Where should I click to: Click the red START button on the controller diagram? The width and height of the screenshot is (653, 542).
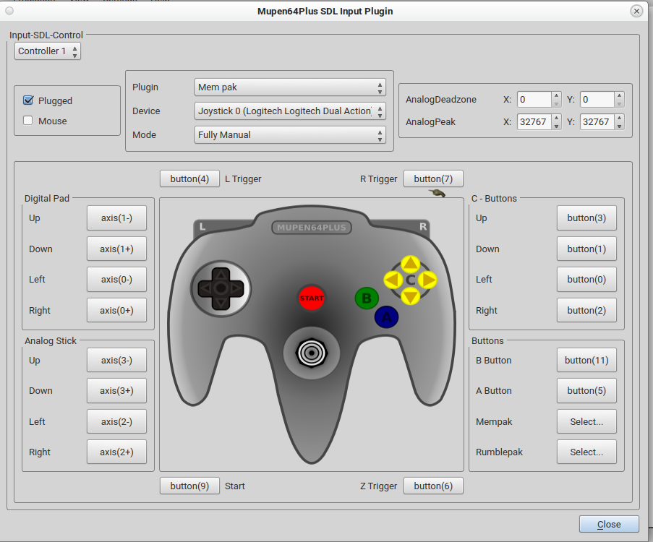coord(311,298)
